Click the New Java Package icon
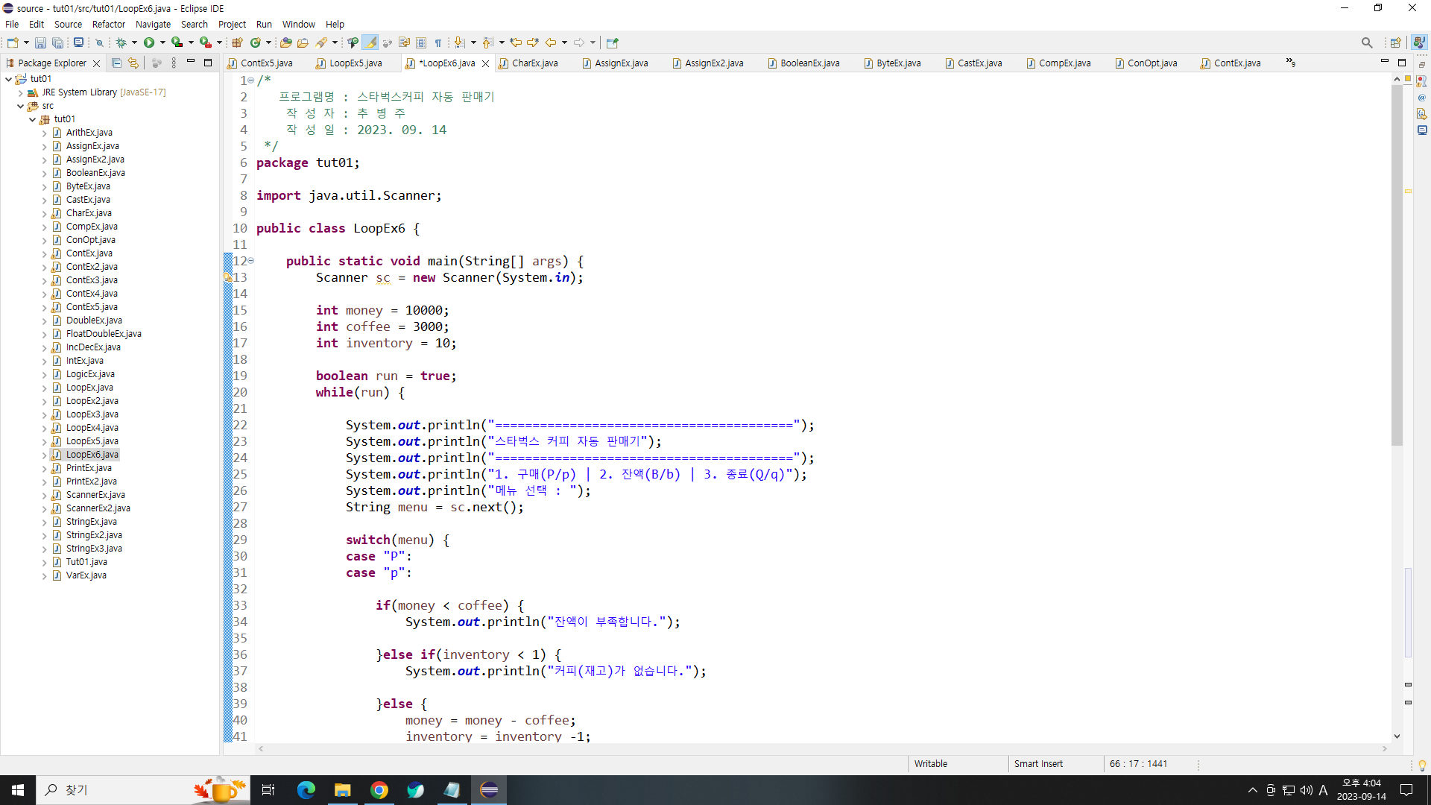 tap(237, 43)
